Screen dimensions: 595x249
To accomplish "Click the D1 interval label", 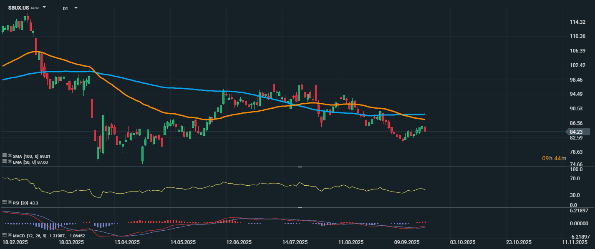I will click(66, 8).
